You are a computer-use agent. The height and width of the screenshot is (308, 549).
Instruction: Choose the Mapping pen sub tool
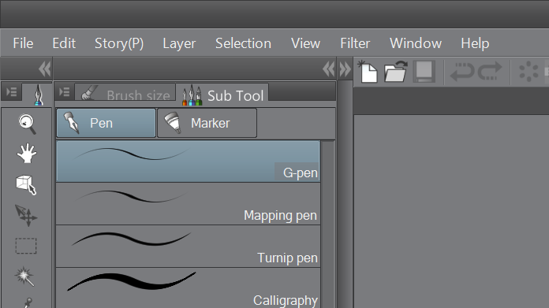(189, 203)
